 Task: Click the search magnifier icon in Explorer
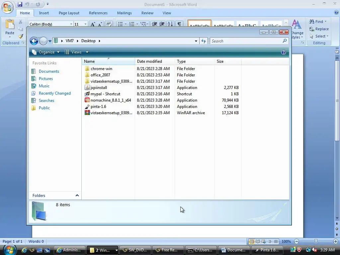[x=285, y=41]
